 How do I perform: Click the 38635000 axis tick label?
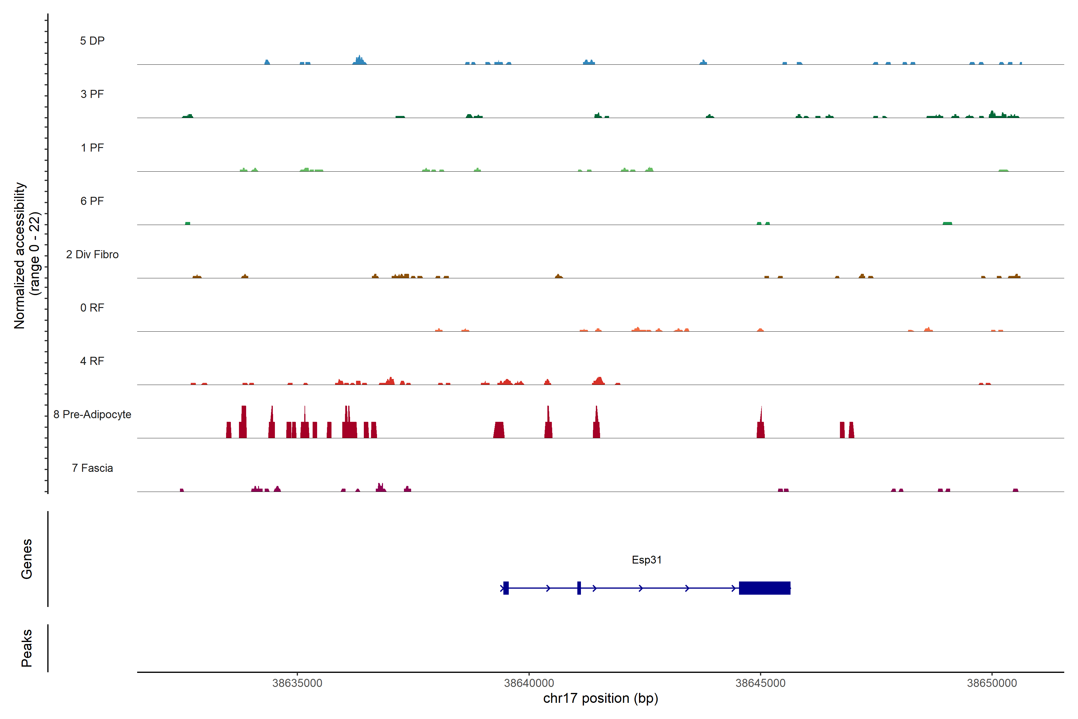tap(297, 683)
